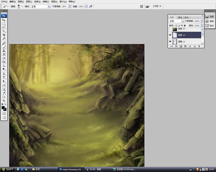
Task: Select the Eyedropper tool
Action: [x=4, y=93]
